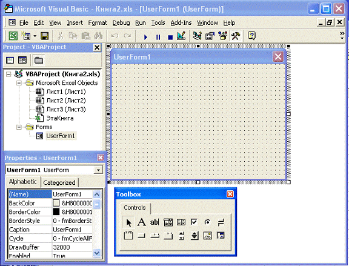This screenshot has width=349, height=266.
Task: Open object dropdown in Properties window
Action: coord(98,170)
